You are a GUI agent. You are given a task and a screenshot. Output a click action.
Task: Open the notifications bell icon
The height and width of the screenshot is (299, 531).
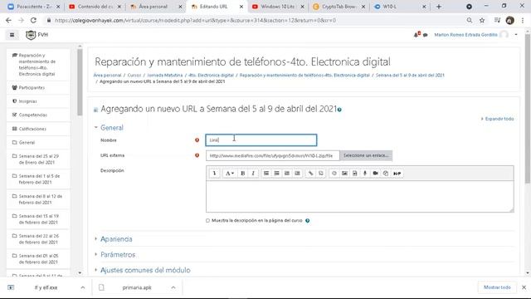click(x=417, y=35)
